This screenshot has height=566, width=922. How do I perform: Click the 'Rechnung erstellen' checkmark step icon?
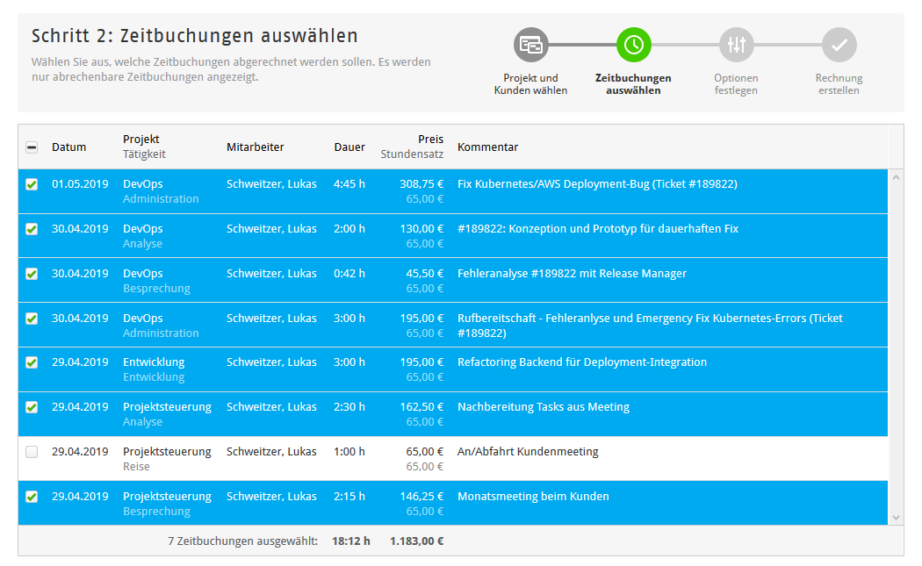click(839, 45)
